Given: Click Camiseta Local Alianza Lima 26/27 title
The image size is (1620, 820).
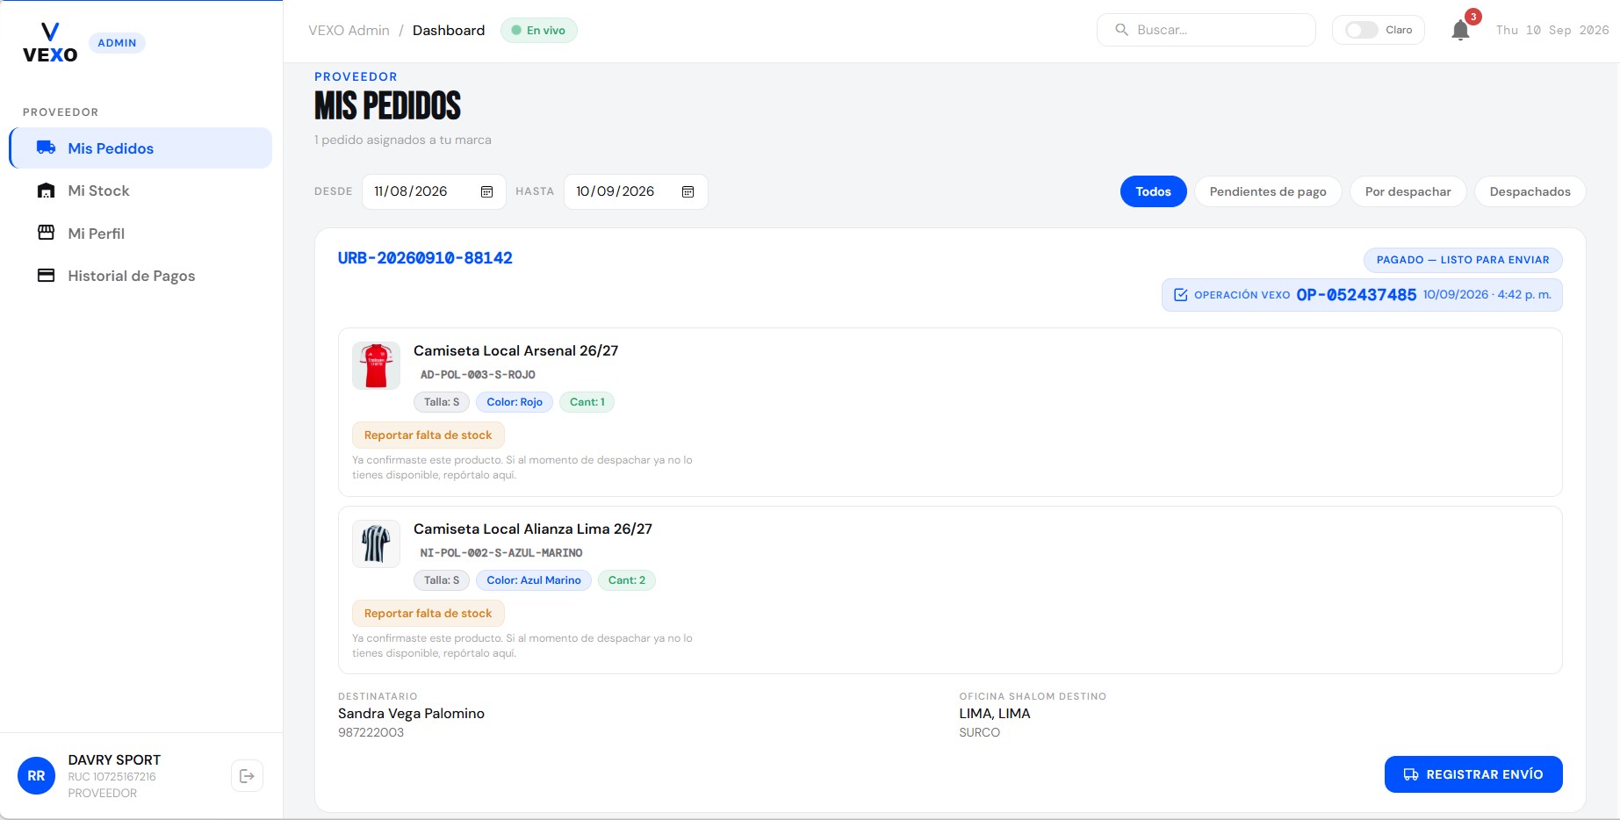Looking at the screenshot, I should tap(533, 529).
